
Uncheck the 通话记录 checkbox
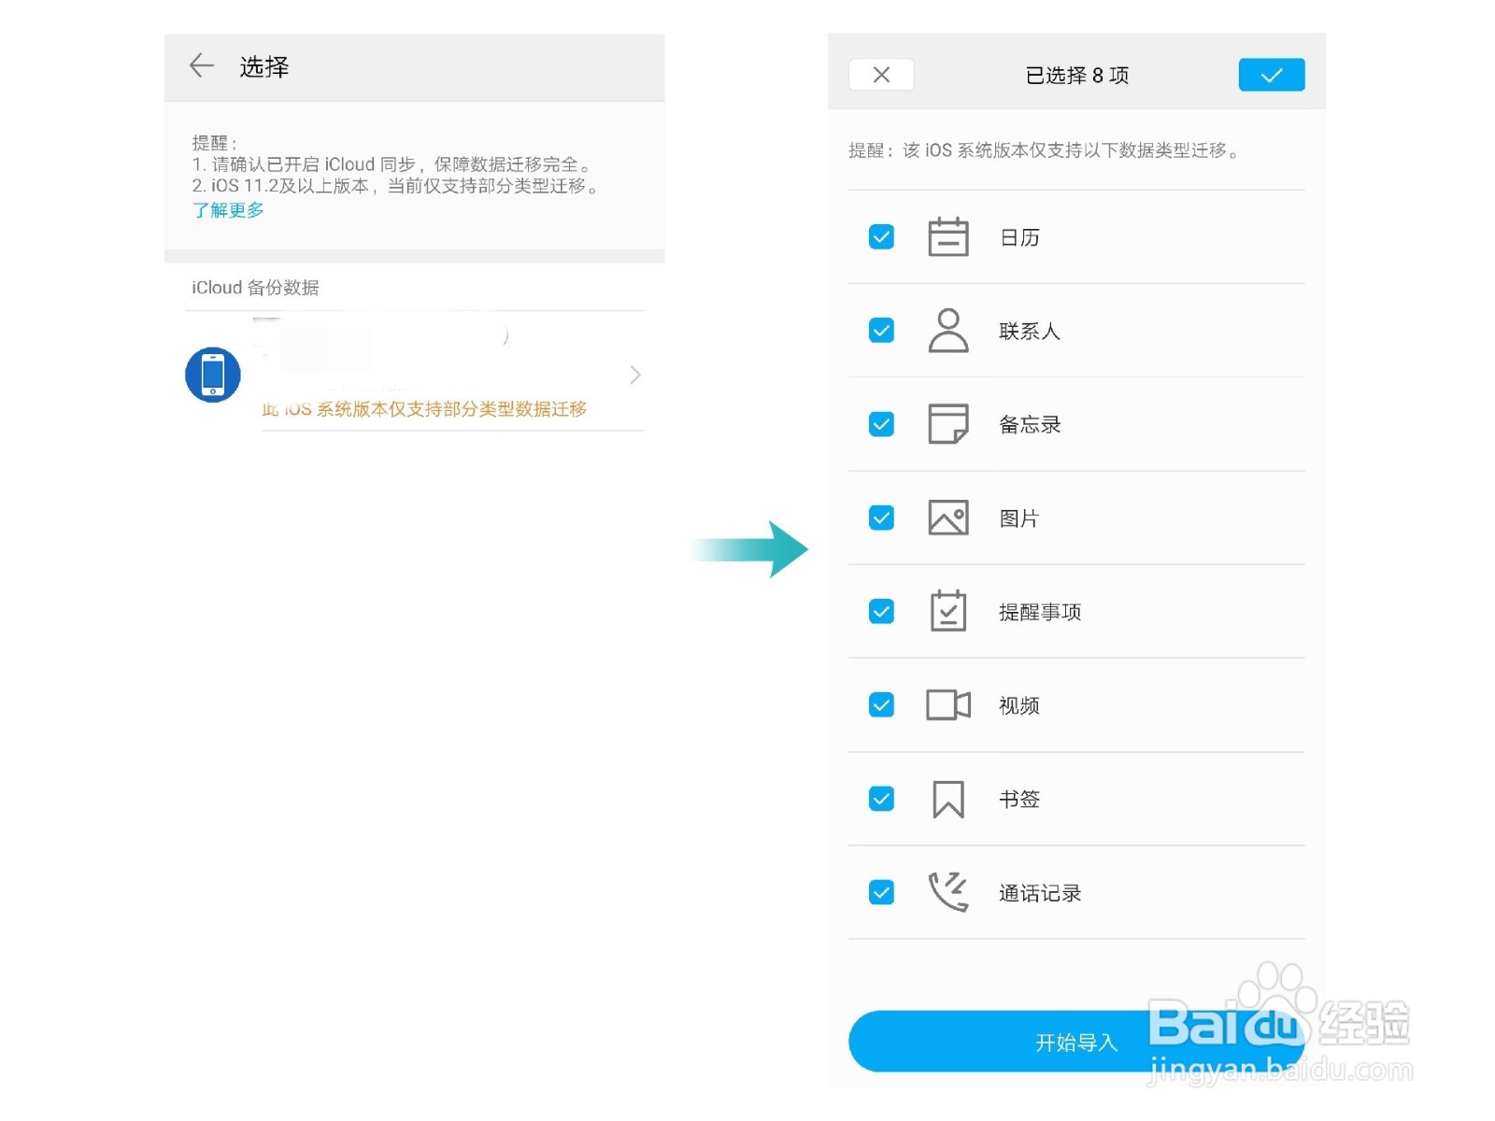[879, 892]
